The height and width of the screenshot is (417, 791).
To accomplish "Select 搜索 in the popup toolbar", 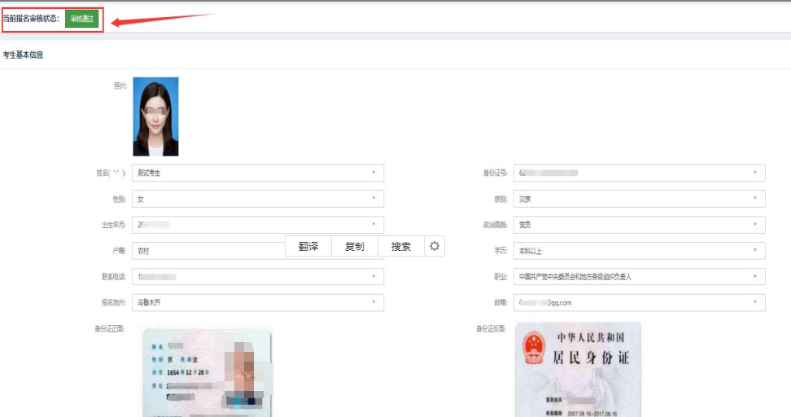I will [401, 246].
